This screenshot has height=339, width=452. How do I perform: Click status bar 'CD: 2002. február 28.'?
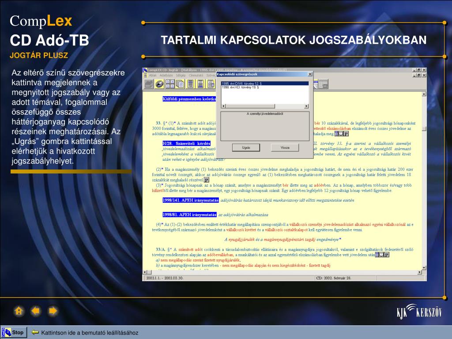[x=334, y=278]
